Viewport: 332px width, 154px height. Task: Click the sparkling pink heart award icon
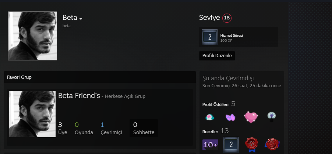click(251, 117)
